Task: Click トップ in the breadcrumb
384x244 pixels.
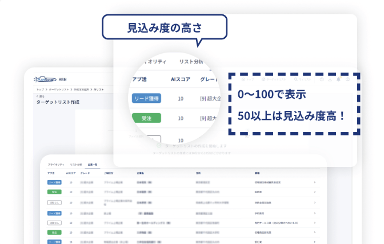Action: pyautogui.click(x=40, y=90)
